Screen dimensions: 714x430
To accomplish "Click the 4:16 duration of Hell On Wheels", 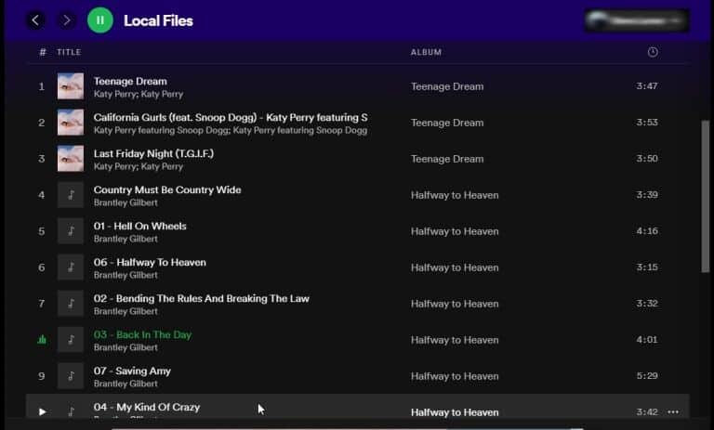I will click(x=647, y=231).
